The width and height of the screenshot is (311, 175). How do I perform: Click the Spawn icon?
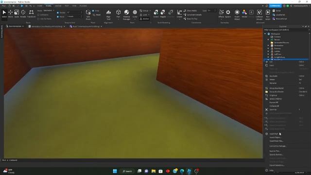tap(228, 14)
